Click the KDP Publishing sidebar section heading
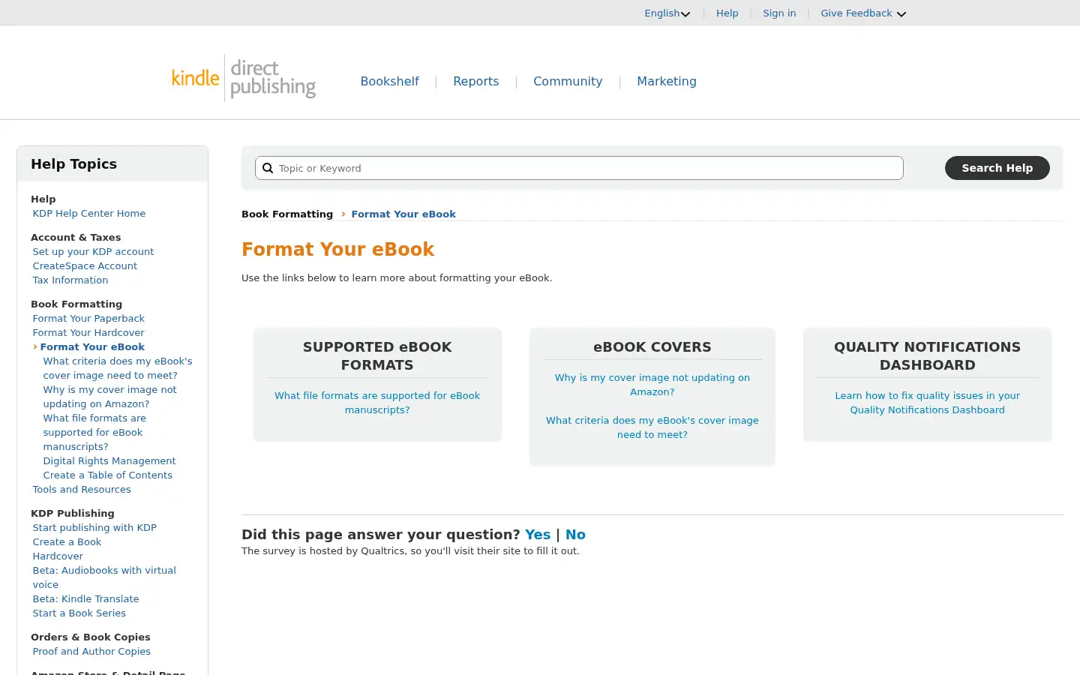Image resolution: width=1080 pixels, height=675 pixels. (73, 513)
